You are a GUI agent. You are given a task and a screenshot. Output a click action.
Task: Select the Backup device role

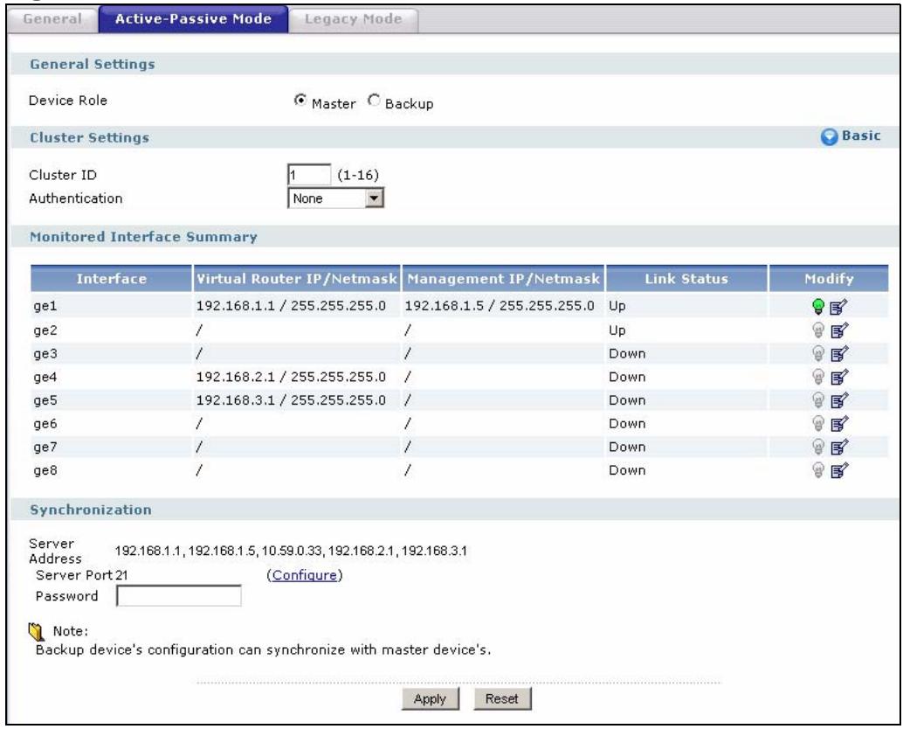point(374,101)
